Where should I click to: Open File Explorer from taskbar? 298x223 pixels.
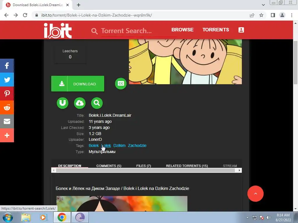[26, 217]
